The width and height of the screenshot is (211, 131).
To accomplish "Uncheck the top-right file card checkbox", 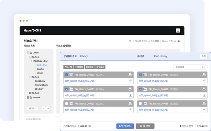I will (x=140, y=75).
